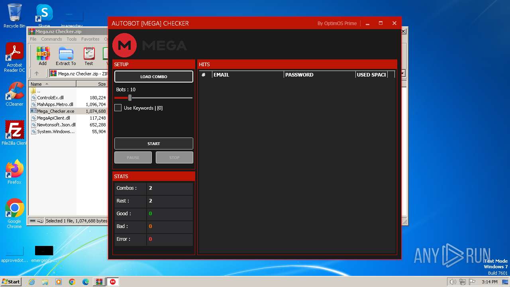
Task: Click WinRAR Test toolbar icon
Action: [x=89, y=56]
